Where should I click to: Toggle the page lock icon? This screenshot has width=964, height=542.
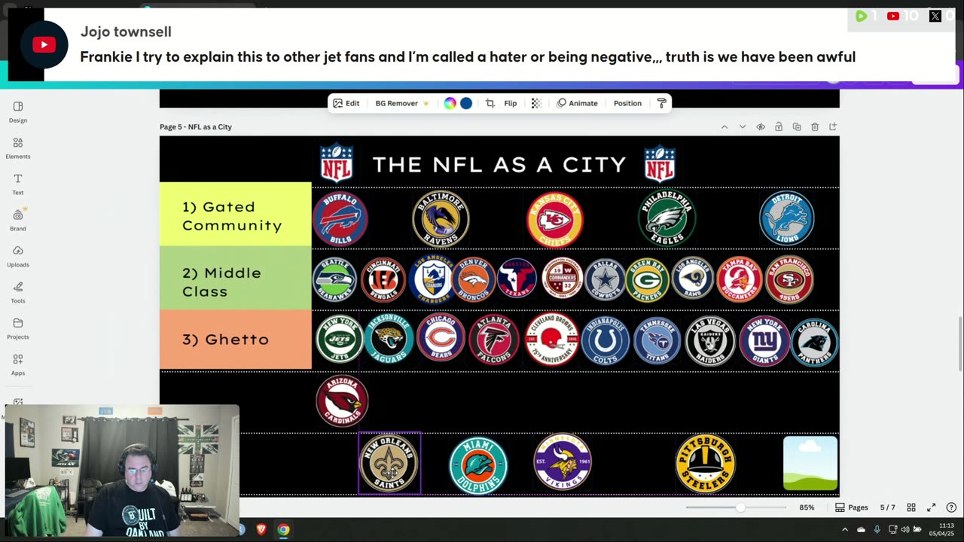(x=779, y=126)
